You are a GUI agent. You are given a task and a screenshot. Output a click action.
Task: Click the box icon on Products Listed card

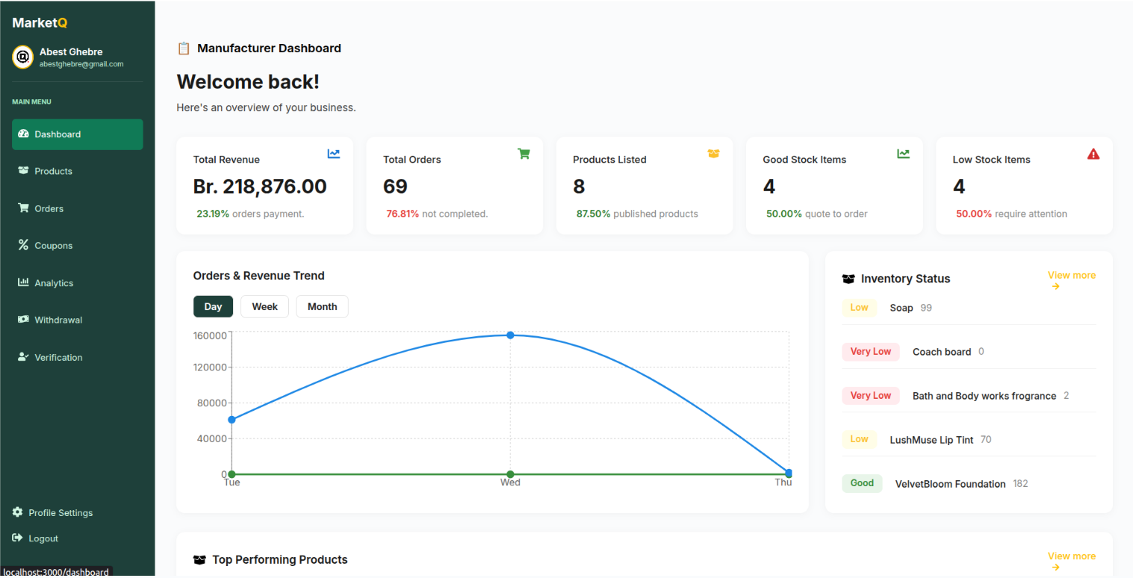[x=713, y=154]
